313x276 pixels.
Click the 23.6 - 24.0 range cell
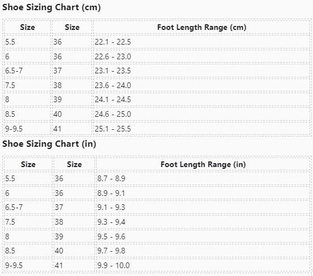202,85
